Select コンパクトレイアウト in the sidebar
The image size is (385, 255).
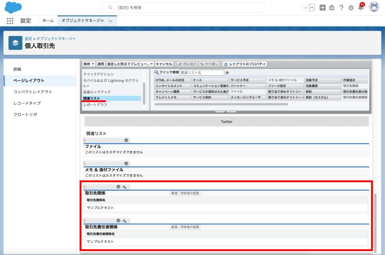32,92
